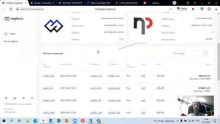
Task: Click the red bookmark icon in toolbar
Action: [x=193, y=9]
